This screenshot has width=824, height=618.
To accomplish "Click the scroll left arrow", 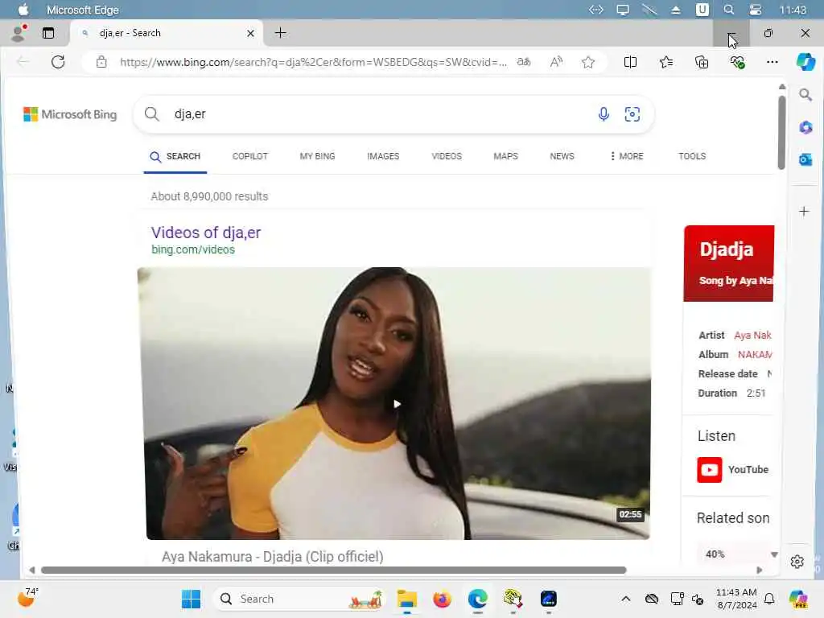I will (x=32, y=571).
